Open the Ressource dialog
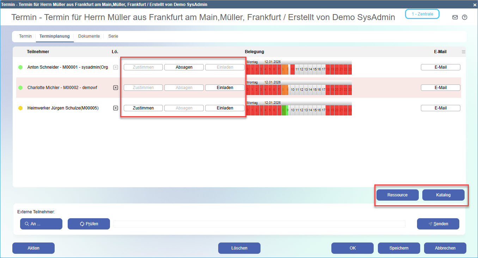478x258 pixels. tap(397, 195)
